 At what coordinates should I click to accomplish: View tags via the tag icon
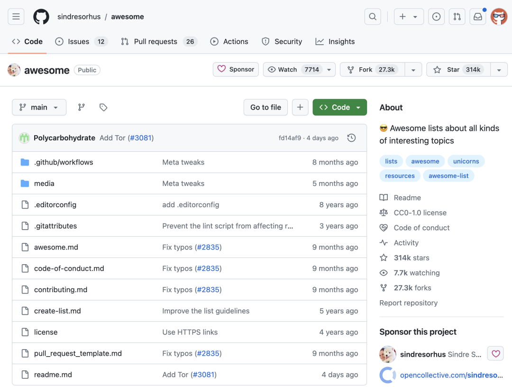tap(103, 107)
